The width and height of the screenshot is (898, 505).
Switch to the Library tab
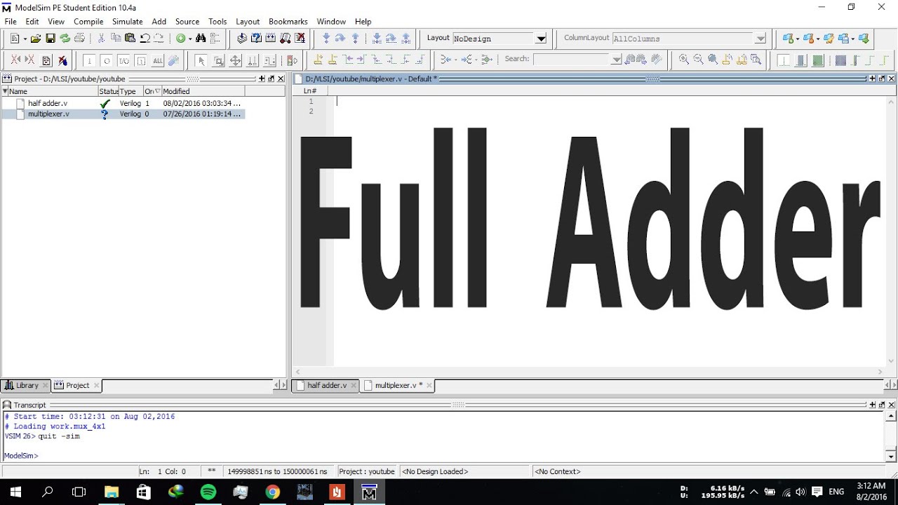point(27,385)
